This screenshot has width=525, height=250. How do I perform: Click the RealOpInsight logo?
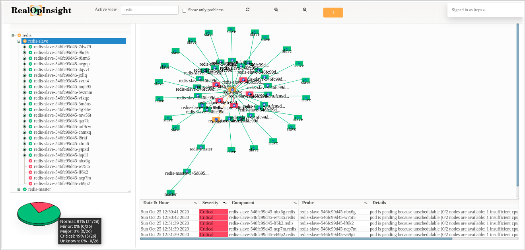pos(41,11)
